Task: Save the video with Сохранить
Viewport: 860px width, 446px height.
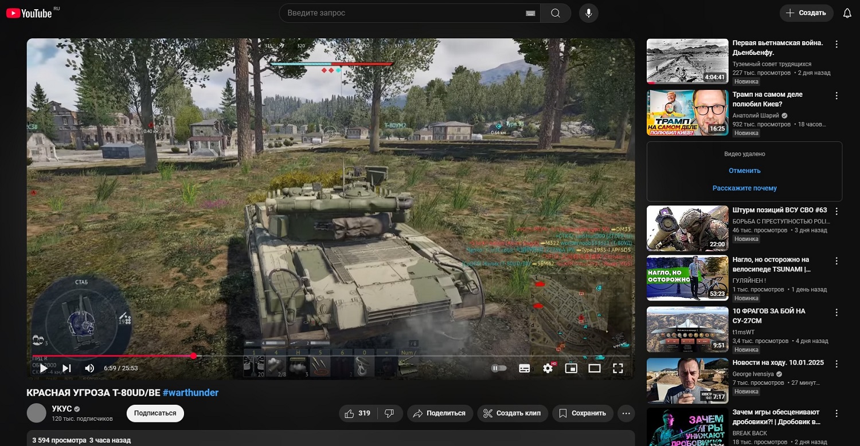Action: pyautogui.click(x=583, y=413)
